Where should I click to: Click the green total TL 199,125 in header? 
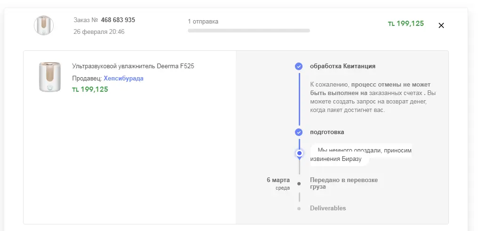(x=406, y=24)
